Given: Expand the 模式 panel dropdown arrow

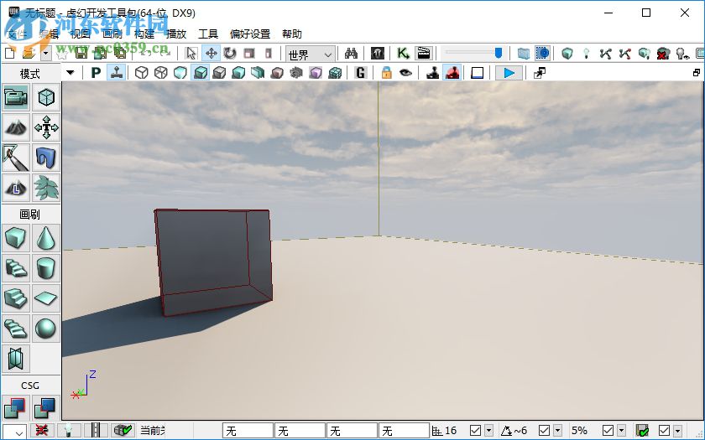Looking at the screenshot, I should coord(70,73).
